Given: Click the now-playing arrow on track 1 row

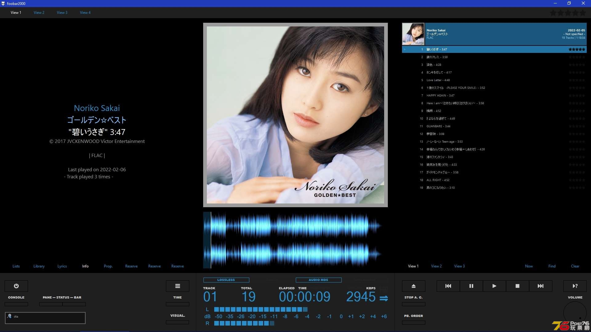Looking at the screenshot, I should (x=405, y=49).
